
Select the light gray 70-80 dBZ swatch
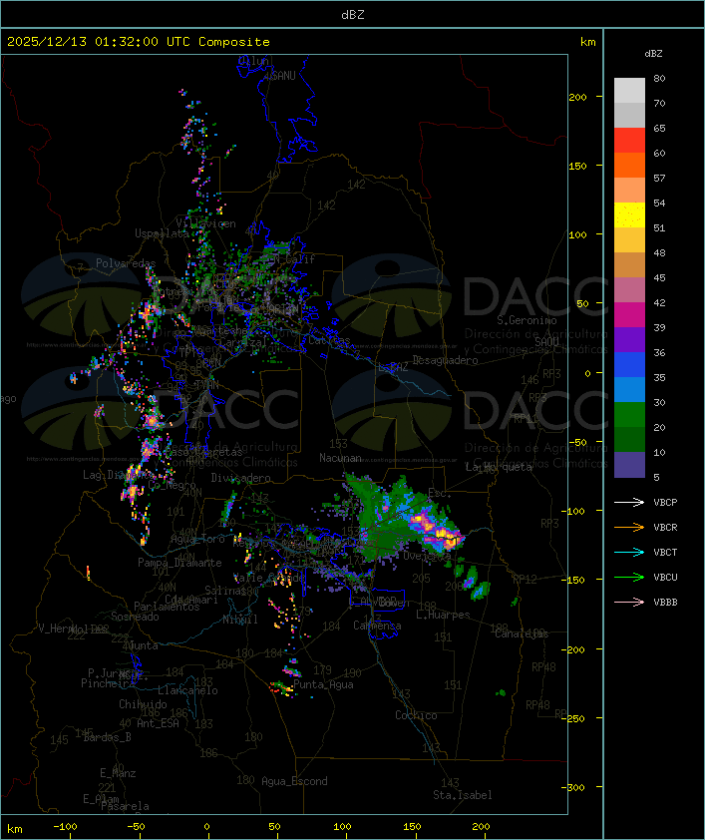click(629, 91)
